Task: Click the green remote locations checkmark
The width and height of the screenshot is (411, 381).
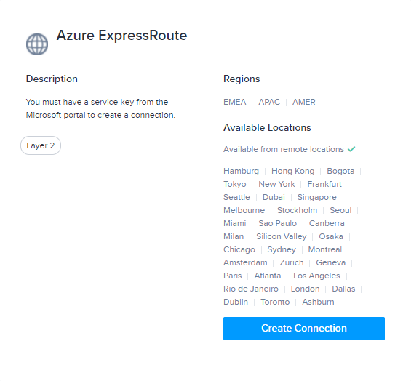Action: (351, 149)
